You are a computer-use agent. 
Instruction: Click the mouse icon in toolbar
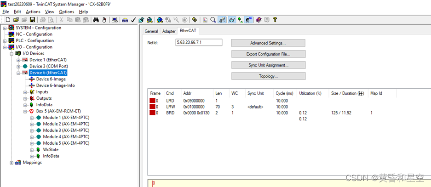[104, 20]
